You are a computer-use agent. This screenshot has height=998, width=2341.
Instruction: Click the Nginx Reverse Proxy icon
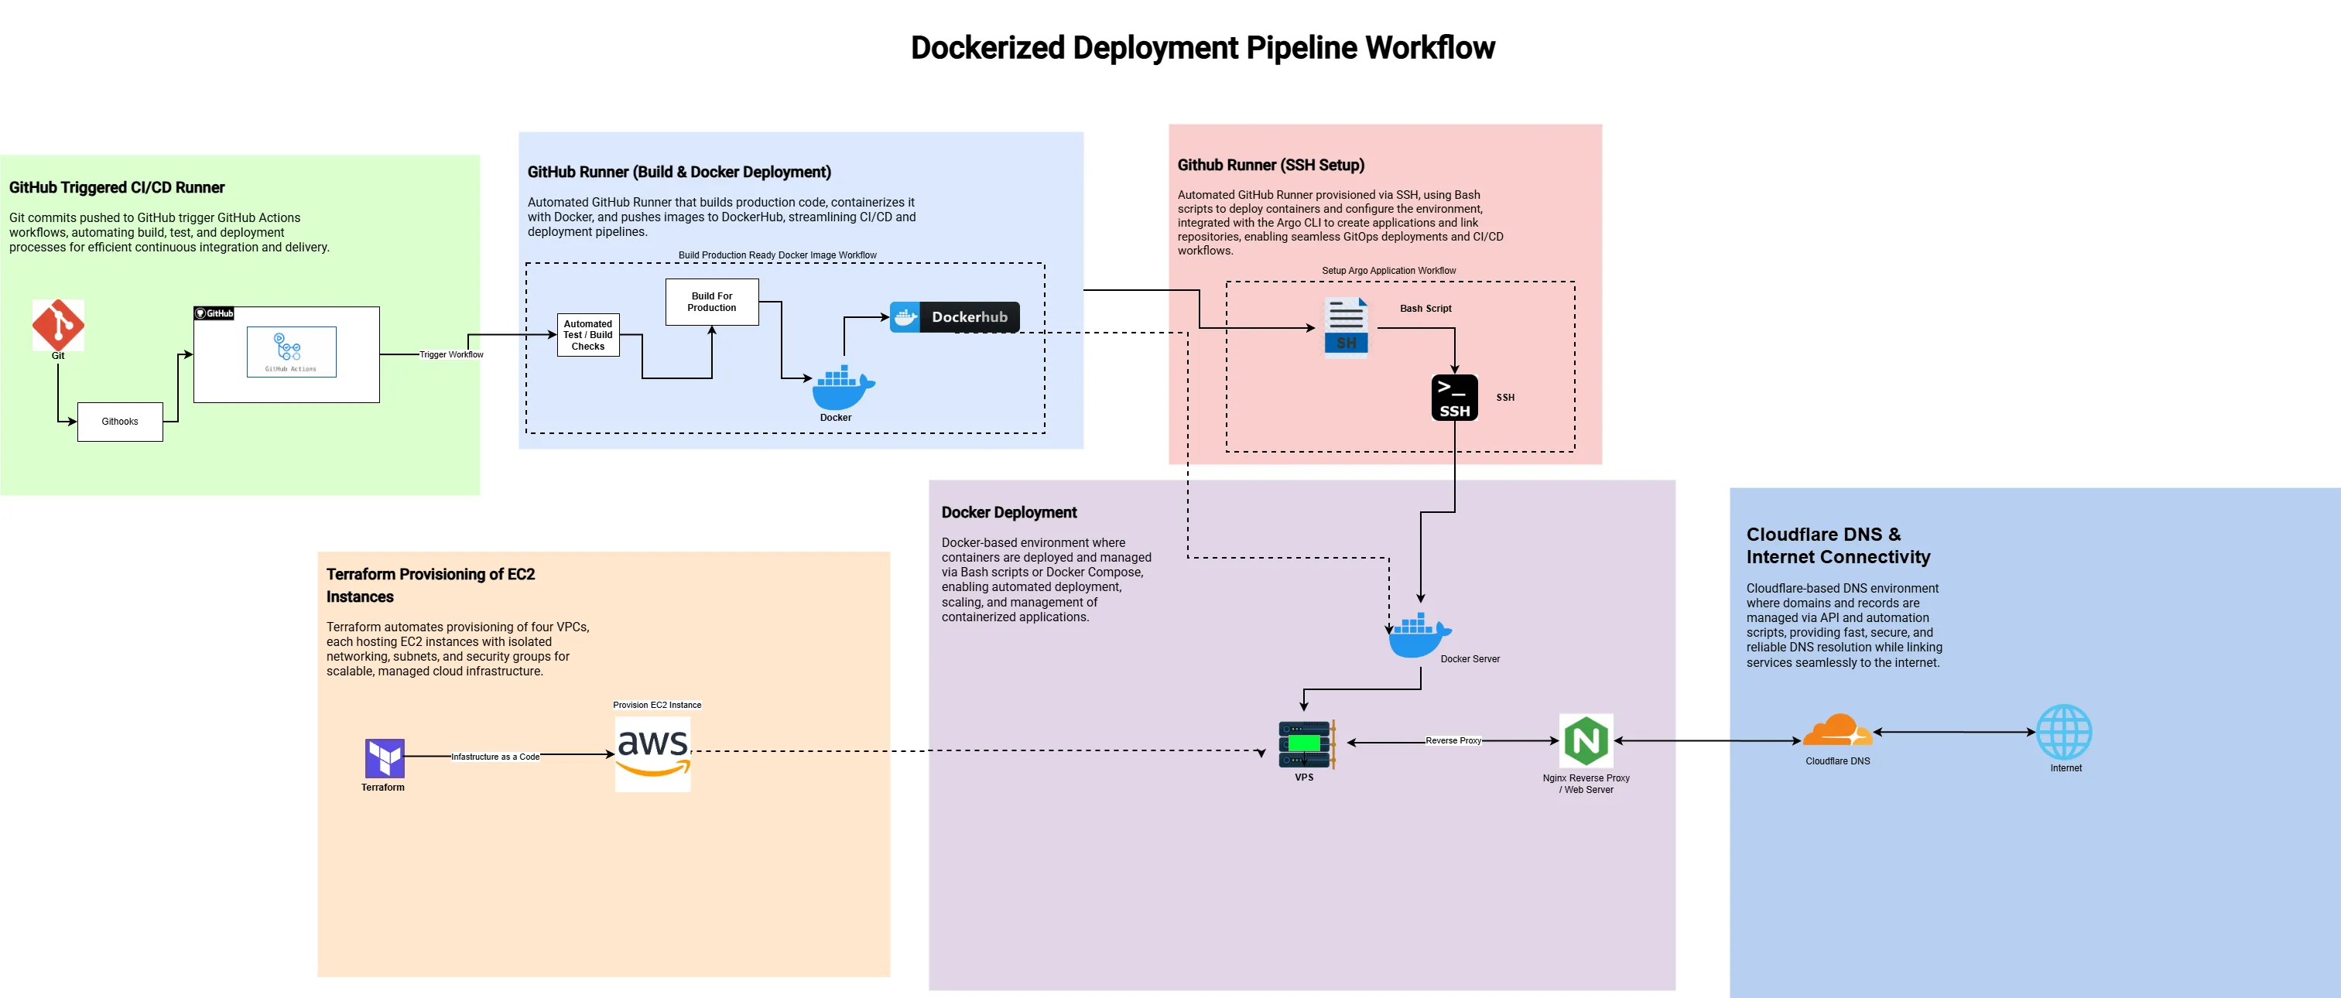(1586, 742)
